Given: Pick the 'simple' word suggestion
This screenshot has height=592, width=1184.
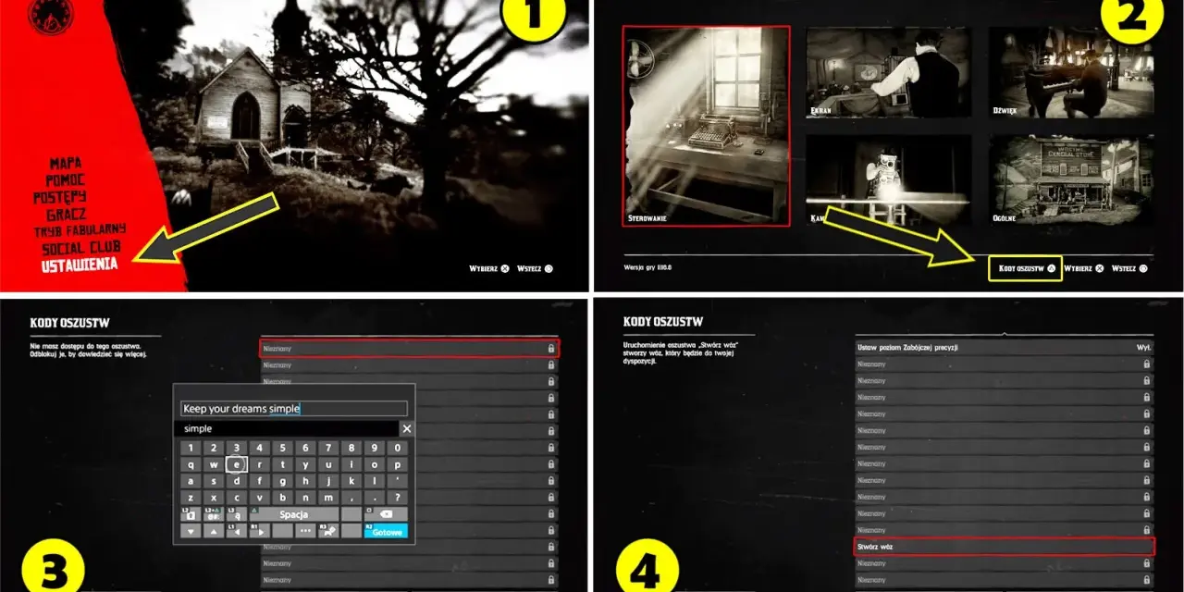Looking at the screenshot, I should coord(198,428).
